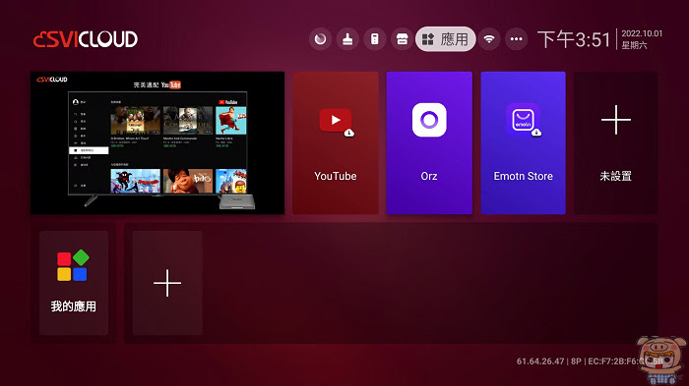Click the 下午3:51 clock display
The image size is (689, 386).
point(574,40)
